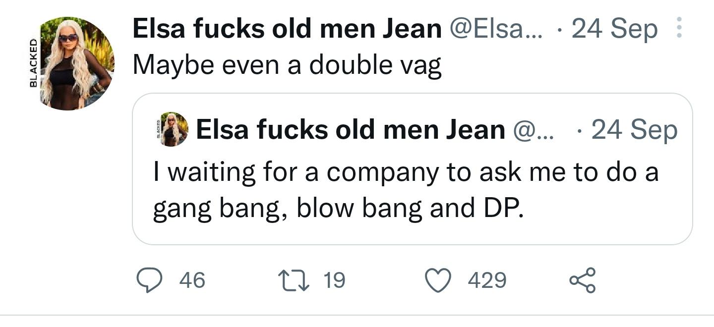Click the quoted tweet's bold display name

[x=351, y=130]
